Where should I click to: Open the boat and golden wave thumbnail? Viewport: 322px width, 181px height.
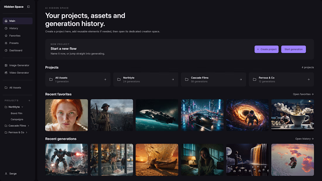pos(157,160)
